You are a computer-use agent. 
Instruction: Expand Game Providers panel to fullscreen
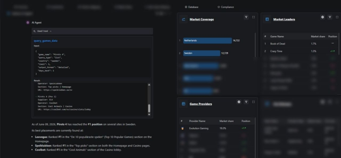pyautogui.click(x=253, y=102)
